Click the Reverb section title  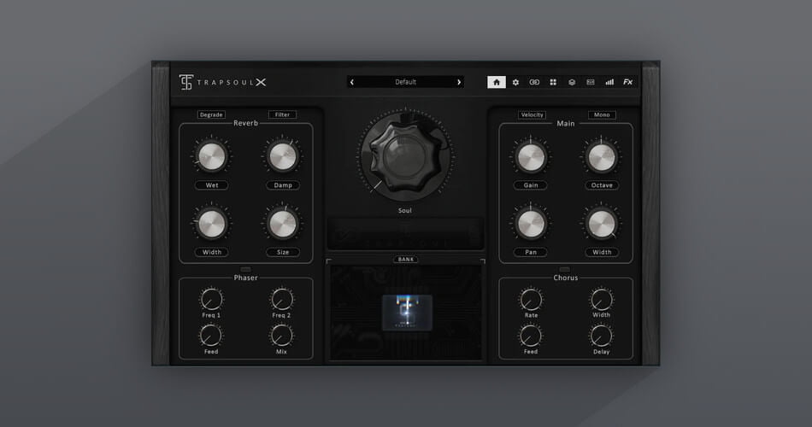point(245,123)
